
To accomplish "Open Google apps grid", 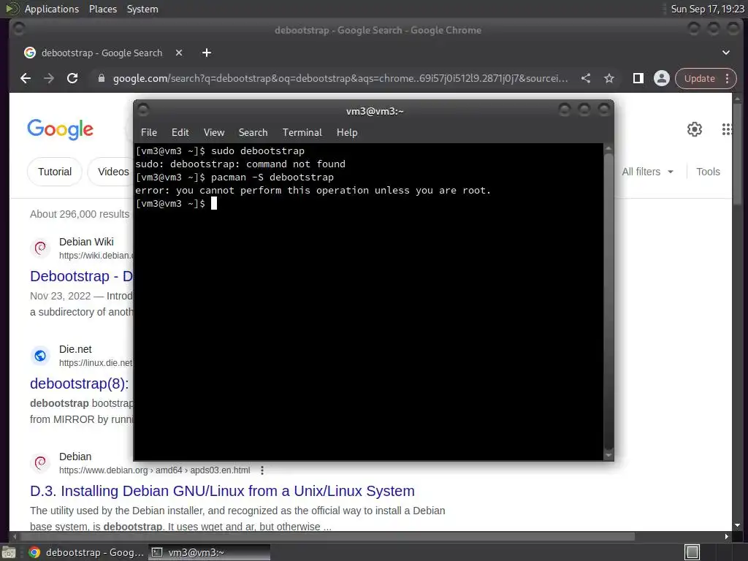I will 727,129.
